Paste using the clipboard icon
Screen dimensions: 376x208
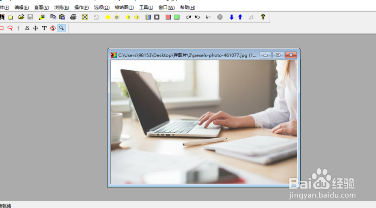[62, 17]
